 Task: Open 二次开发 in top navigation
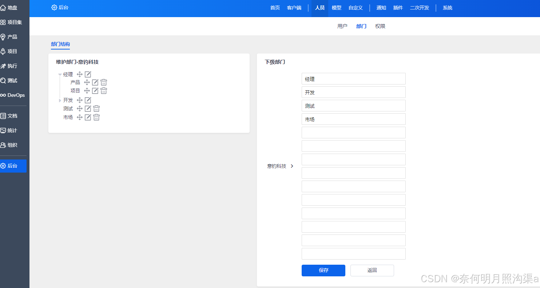click(420, 8)
